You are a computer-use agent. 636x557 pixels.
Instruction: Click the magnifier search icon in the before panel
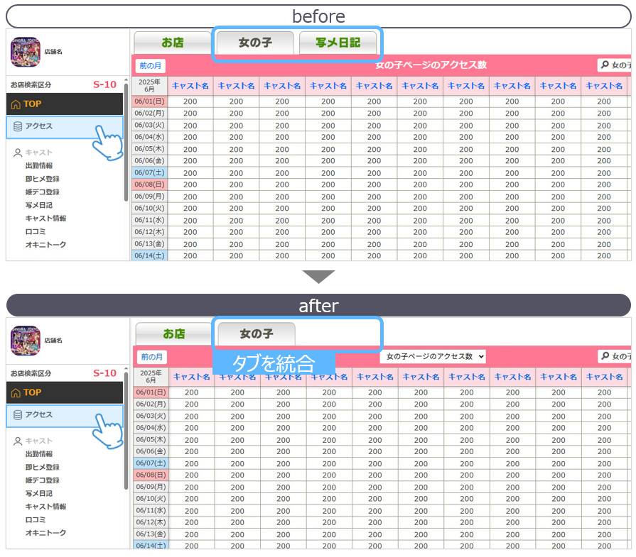[x=605, y=65]
